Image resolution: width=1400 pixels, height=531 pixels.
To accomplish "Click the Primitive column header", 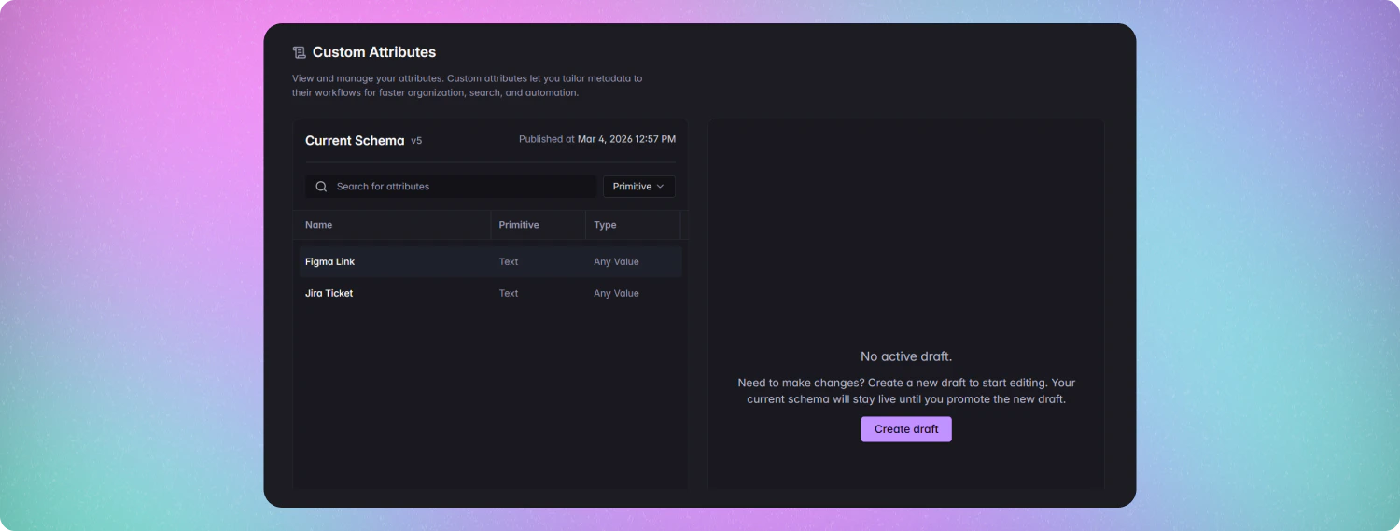I will click(x=519, y=225).
